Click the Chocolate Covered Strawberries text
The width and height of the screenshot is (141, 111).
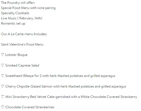coord(30,107)
